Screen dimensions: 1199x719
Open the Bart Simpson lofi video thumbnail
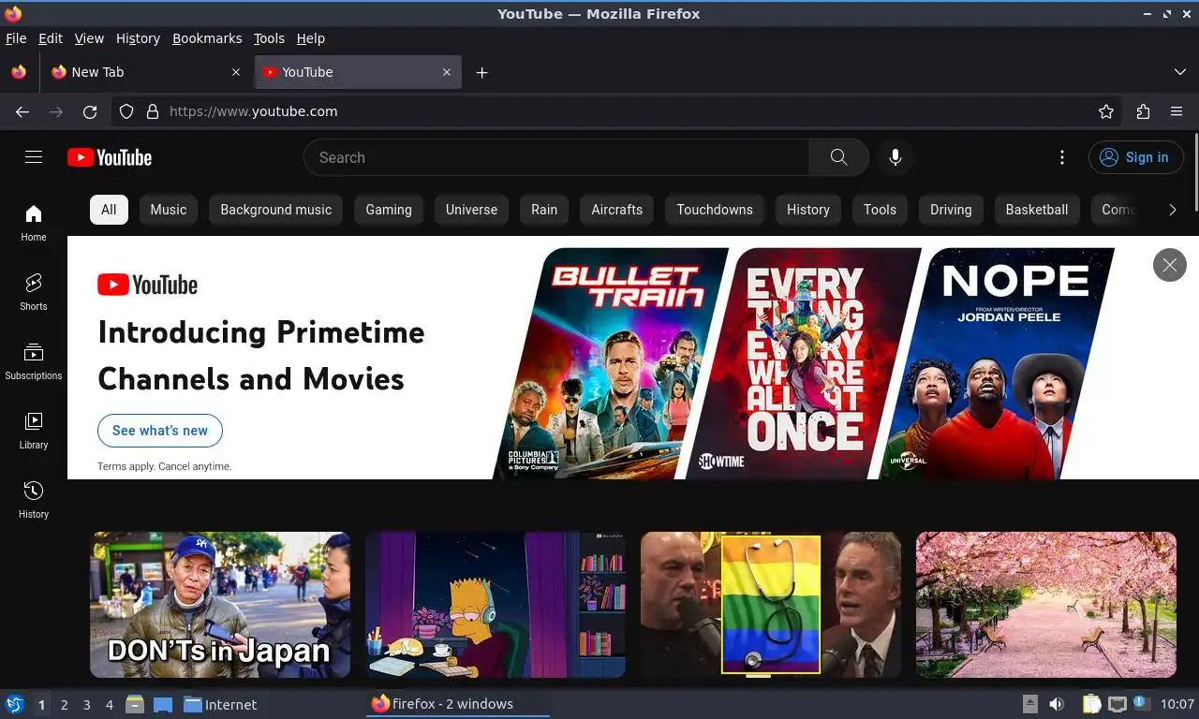click(496, 605)
